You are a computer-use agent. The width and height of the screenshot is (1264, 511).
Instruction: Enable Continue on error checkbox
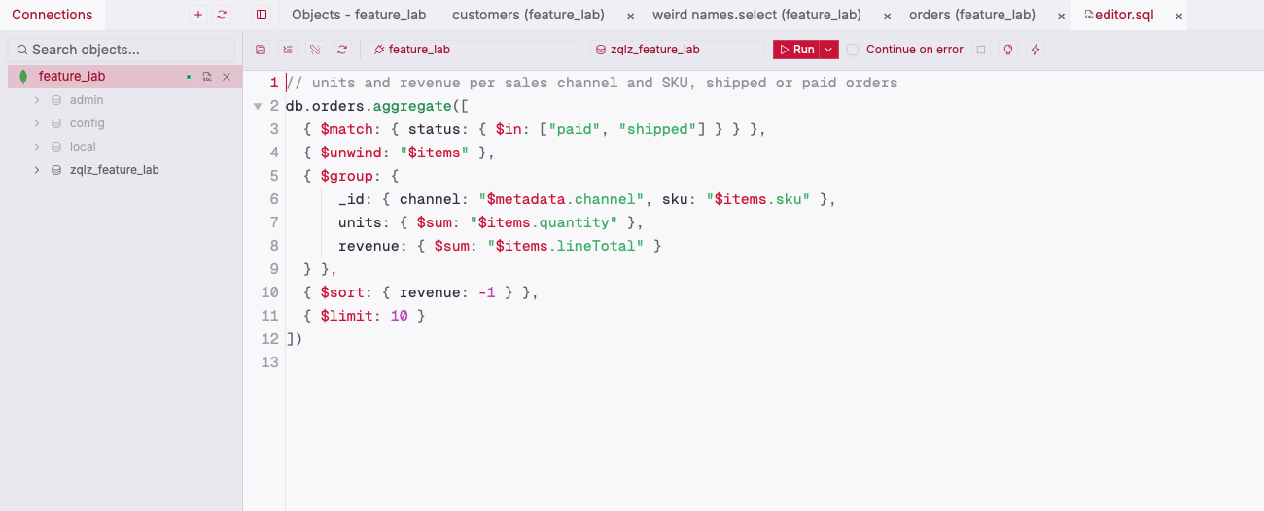click(853, 50)
